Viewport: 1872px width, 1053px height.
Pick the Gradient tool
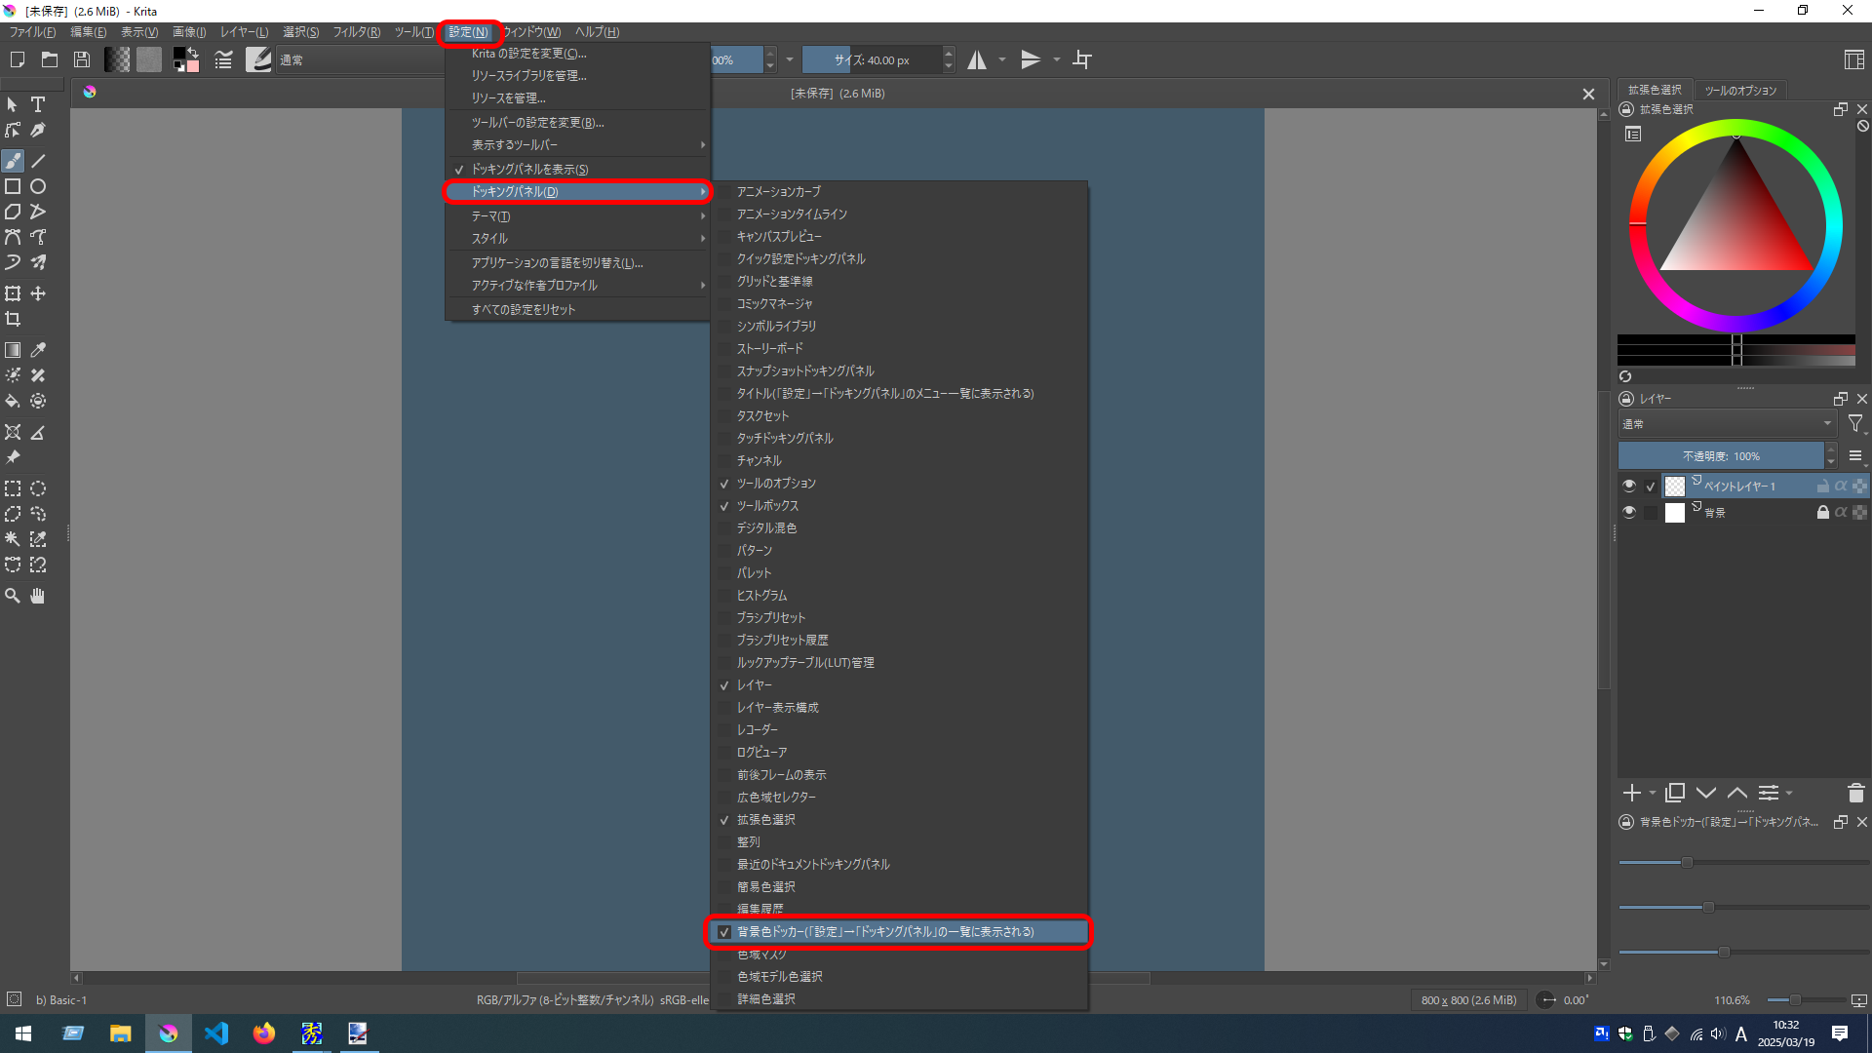click(x=14, y=349)
